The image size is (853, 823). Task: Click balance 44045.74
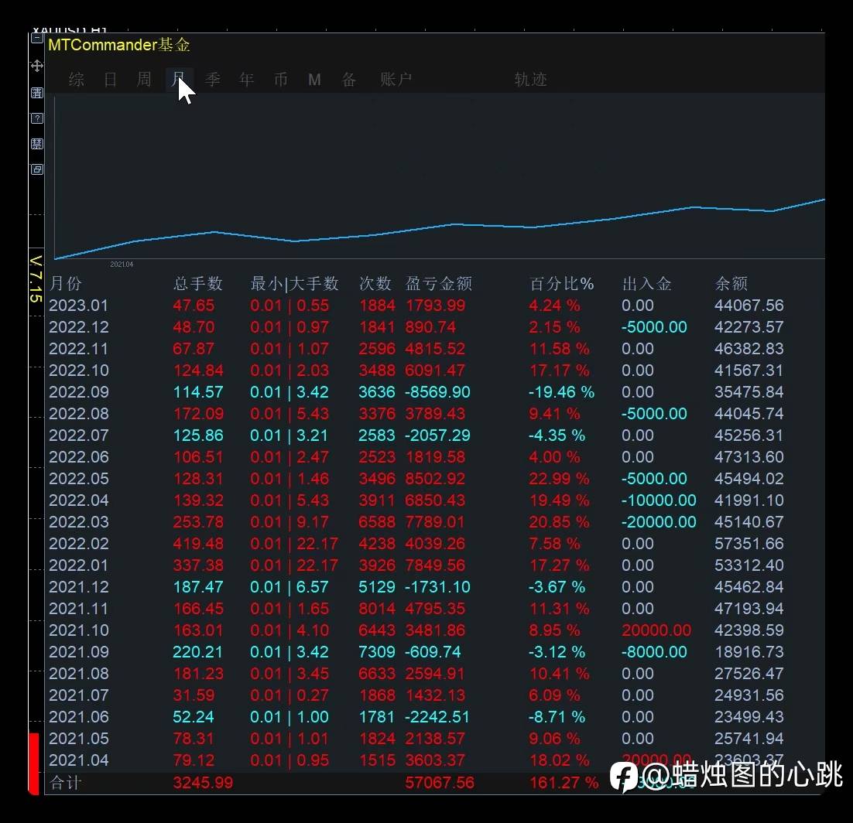pyautogui.click(x=749, y=414)
